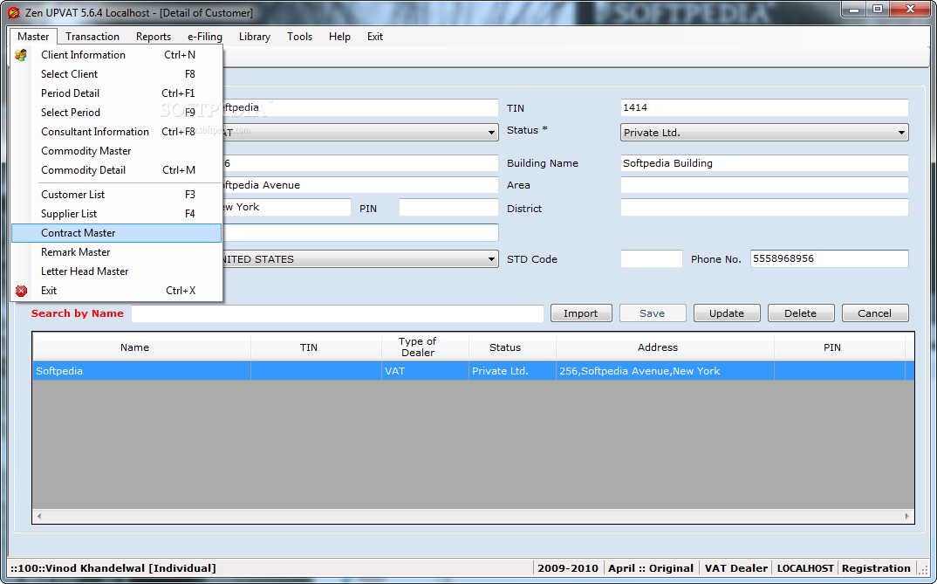Open Letter Head Master from the menu
This screenshot has height=584, width=937.
click(x=117, y=271)
